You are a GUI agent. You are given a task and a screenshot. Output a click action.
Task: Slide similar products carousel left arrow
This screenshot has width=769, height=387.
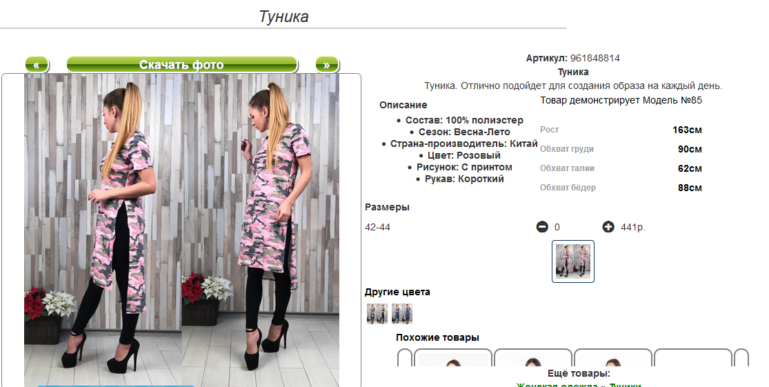point(405,357)
